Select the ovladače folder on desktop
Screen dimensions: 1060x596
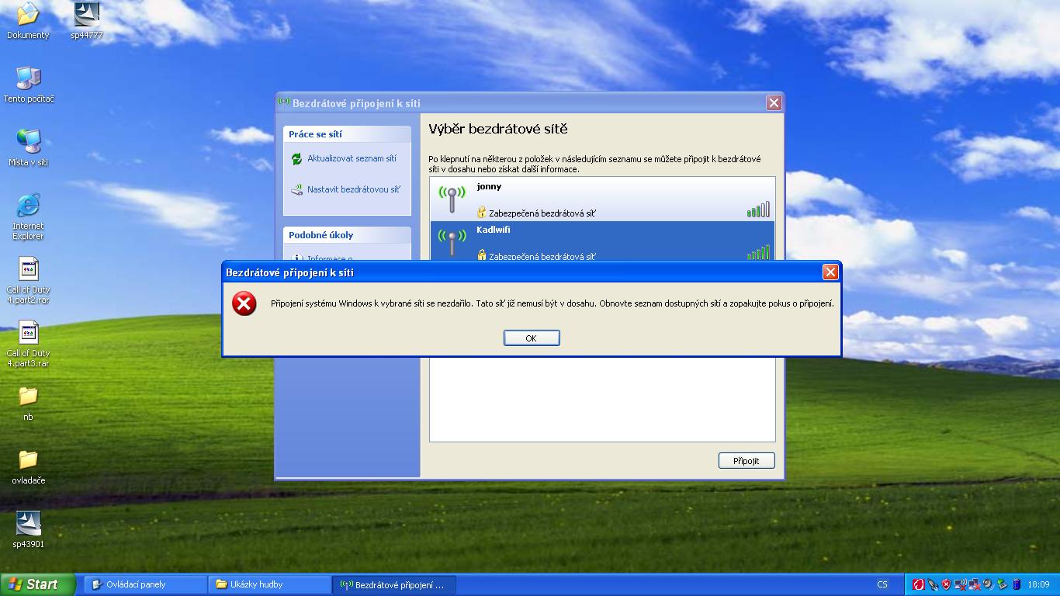pyautogui.click(x=29, y=467)
